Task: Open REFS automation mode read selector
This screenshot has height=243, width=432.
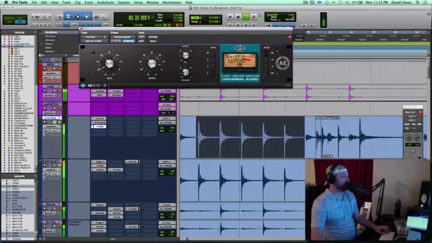Action: (x=55, y=77)
